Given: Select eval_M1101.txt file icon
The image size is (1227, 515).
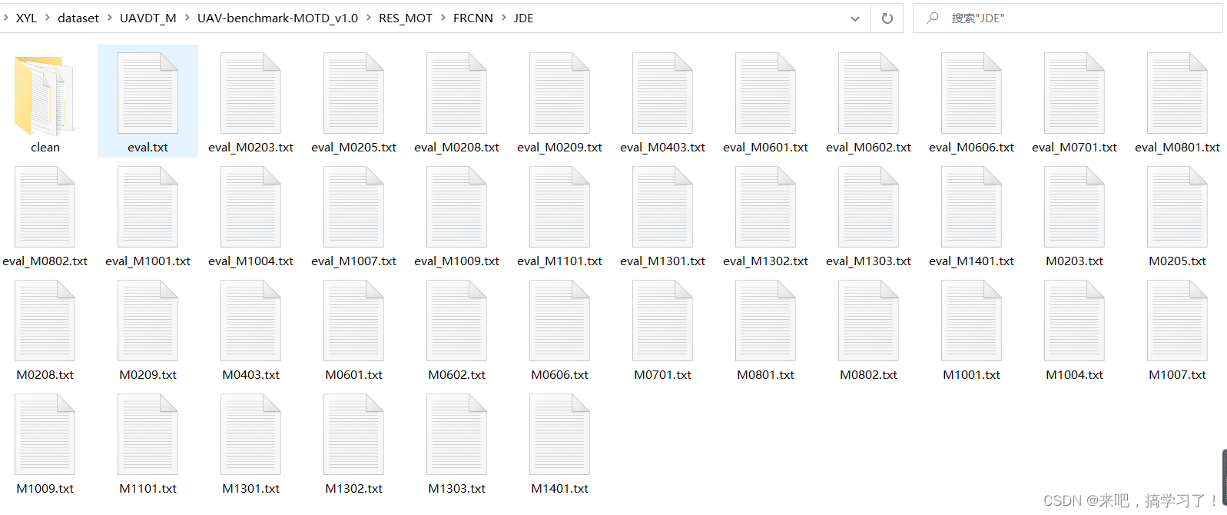Looking at the screenshot, I should 559,207.
